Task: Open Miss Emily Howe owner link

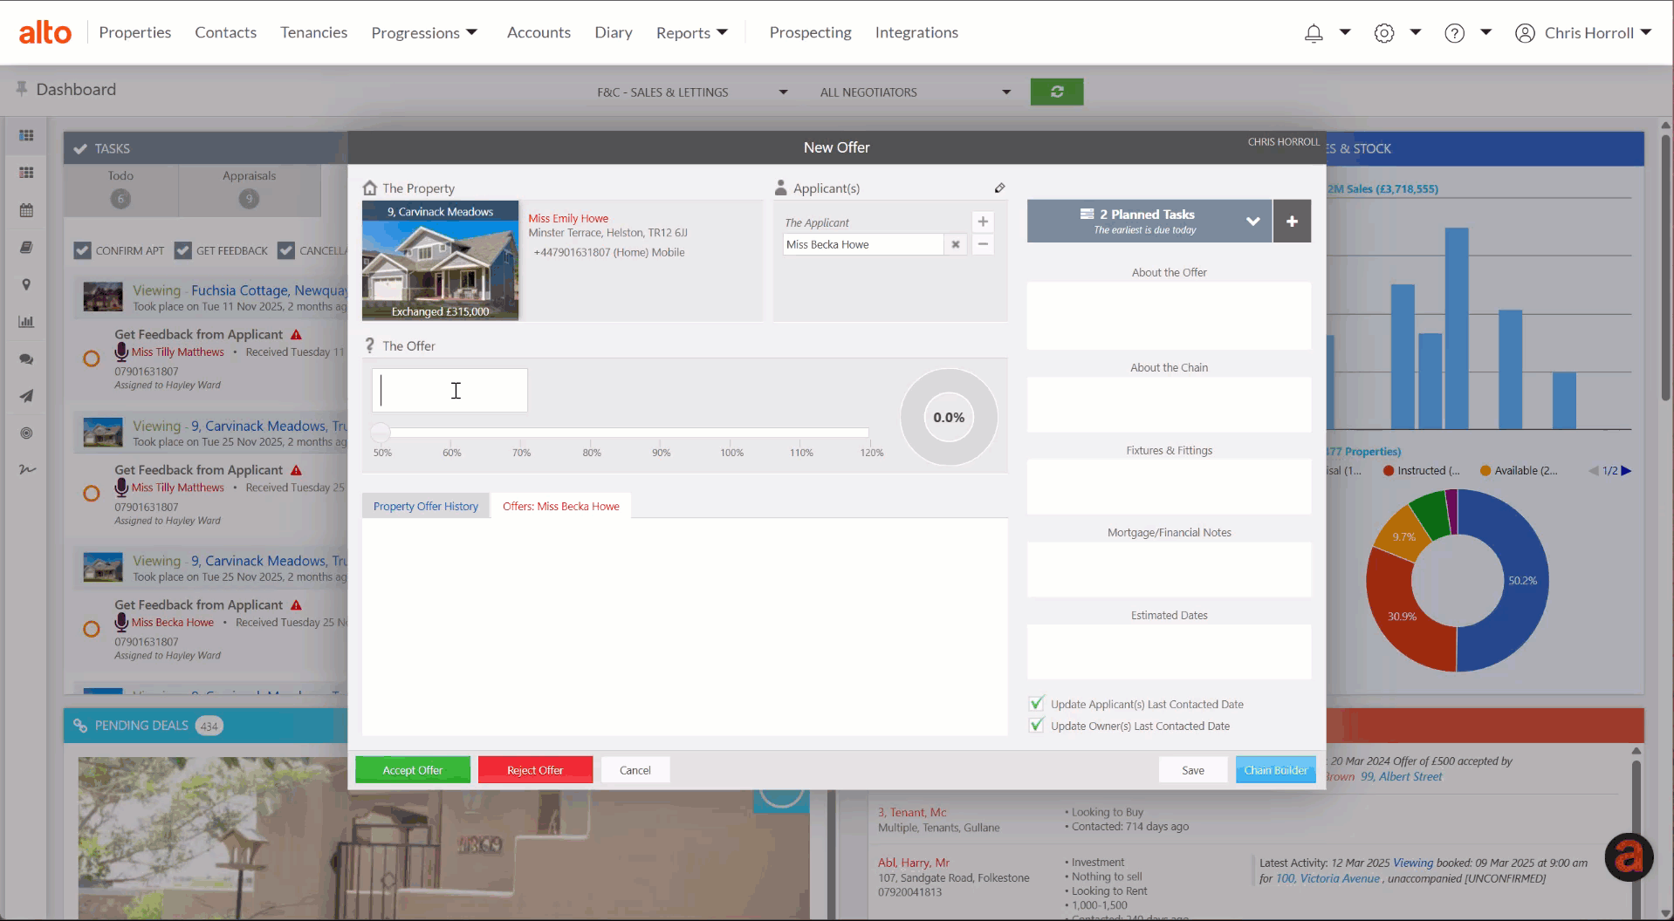Action: (568, 218)
